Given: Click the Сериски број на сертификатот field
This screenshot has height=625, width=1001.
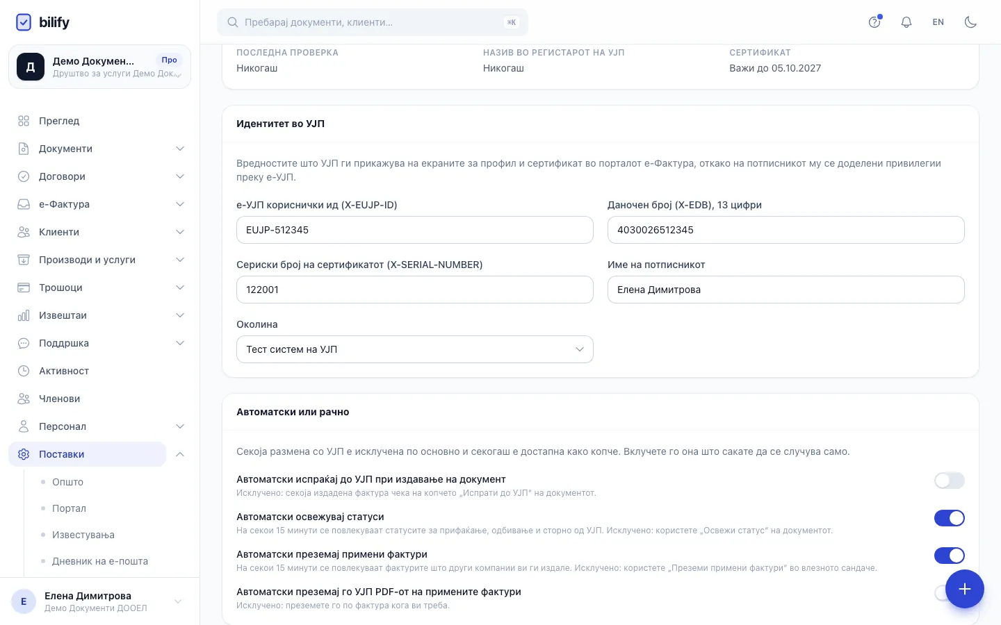Looking at the screenshot, I should click(415, 290).
